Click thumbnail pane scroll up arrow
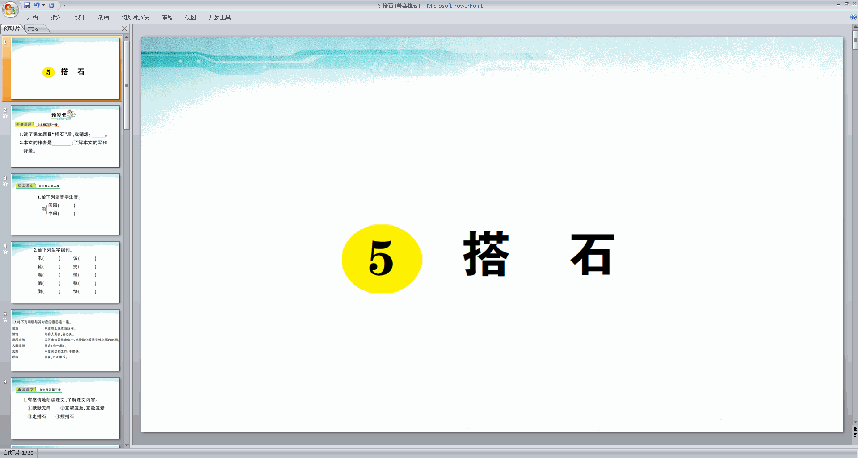Image resolution: width=858 pixels, height=458 pixels. (126, 37)
